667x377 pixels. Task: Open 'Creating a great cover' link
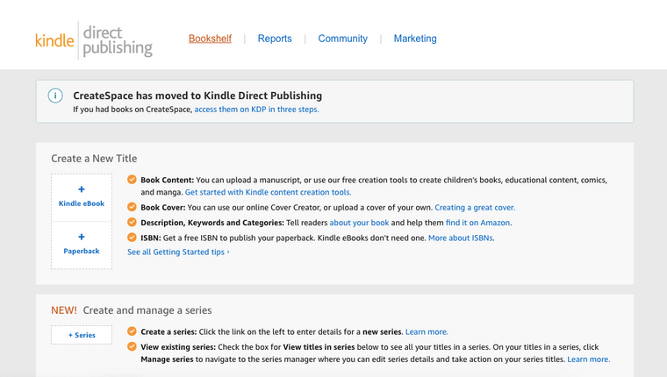coord(475,208)
